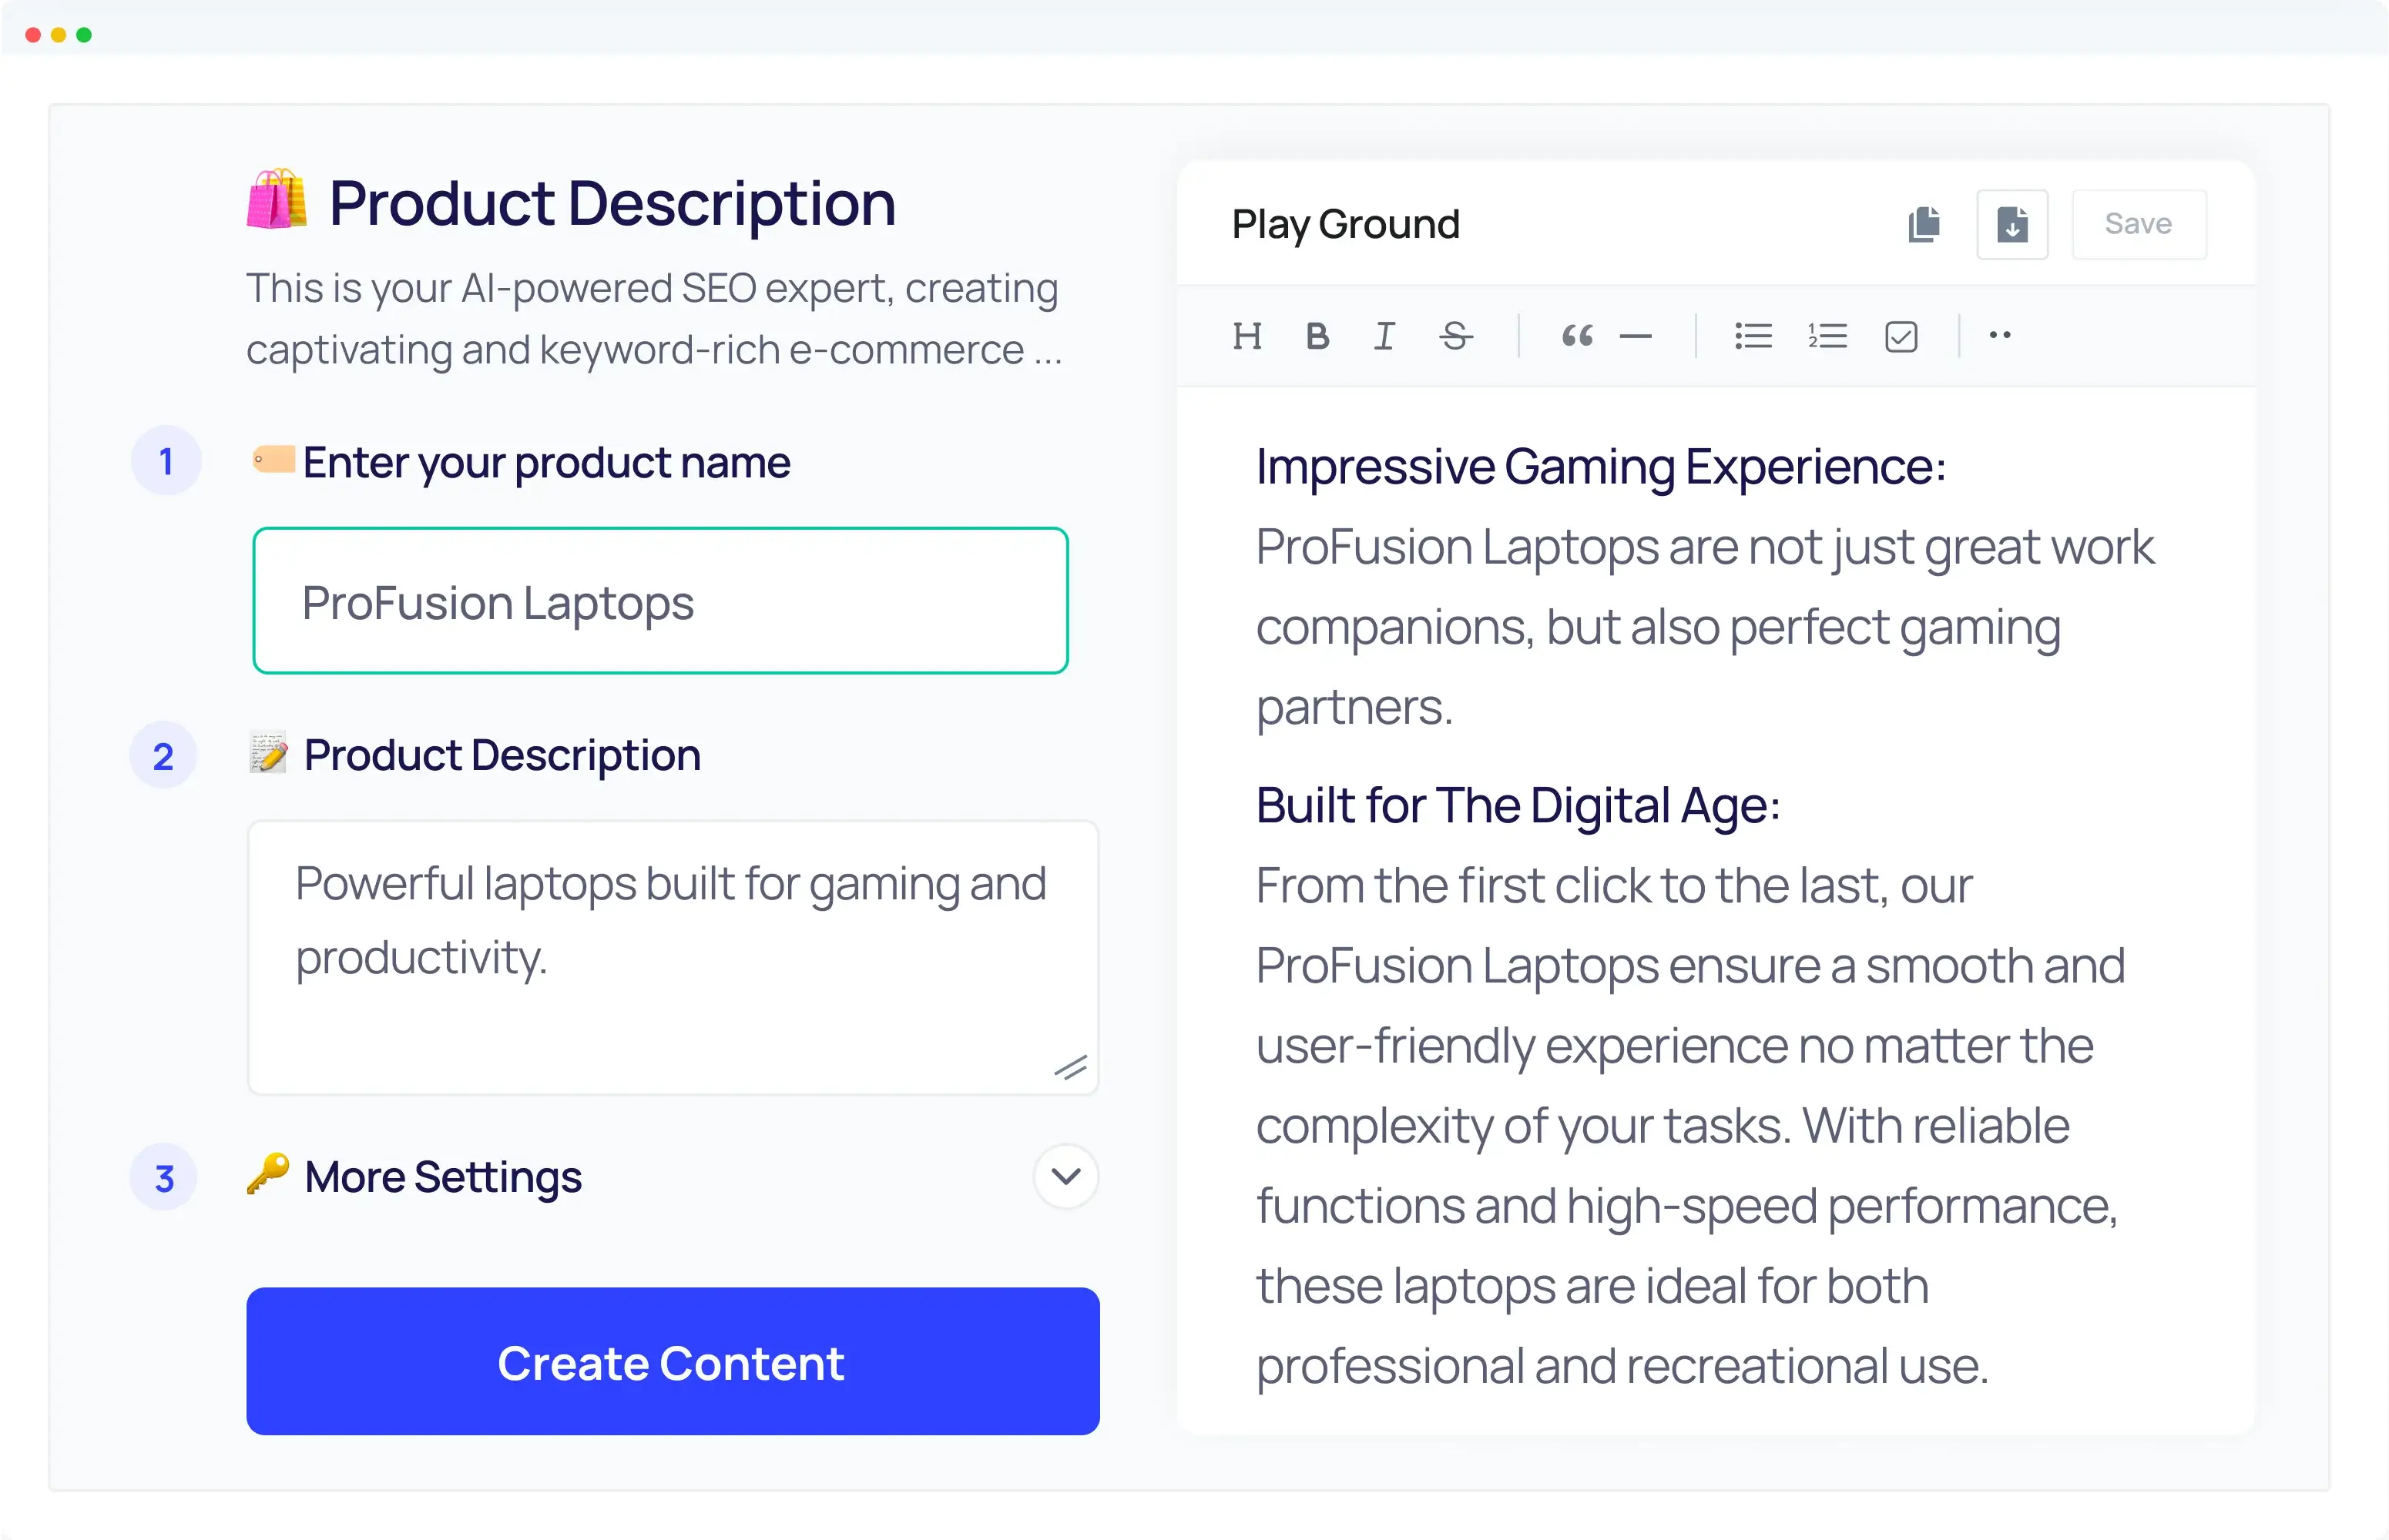The image size is (2389, 1540).
Task: Apply strikethrough formatting
Action: pyautogui.click(x=1455, y=336)
